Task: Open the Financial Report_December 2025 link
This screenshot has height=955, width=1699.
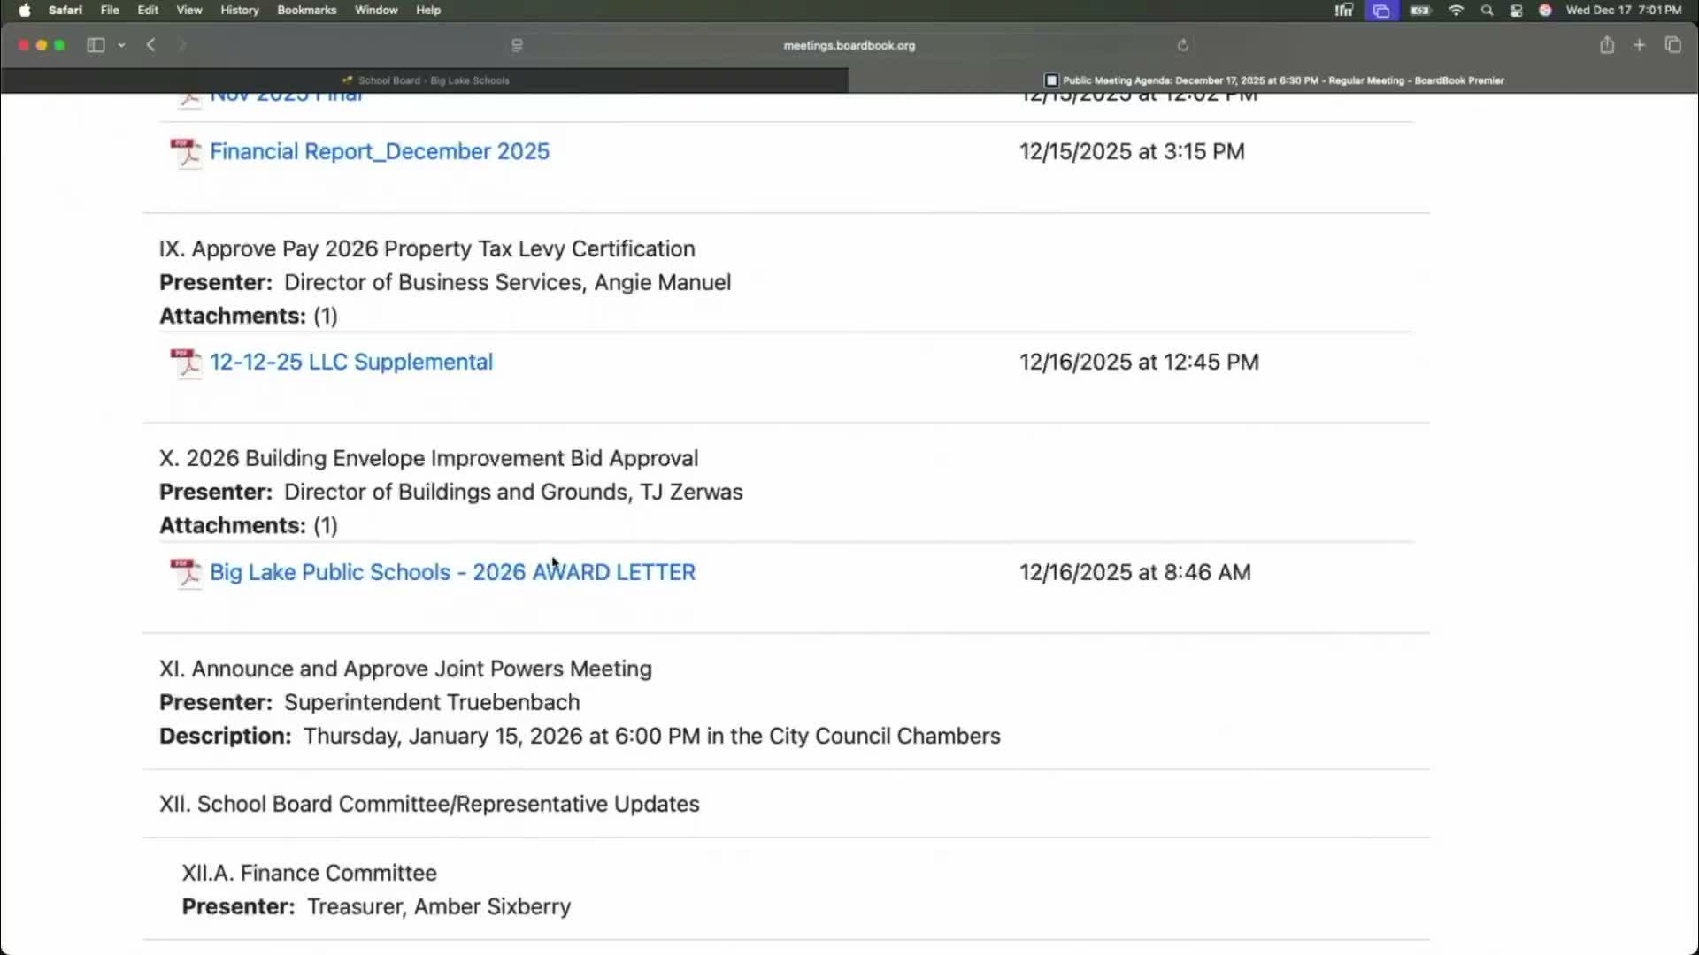Action: pyautogui.click(x=379, y=151)
